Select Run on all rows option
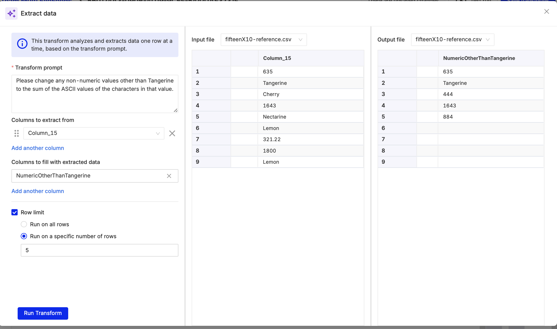The image size is (557, 329). pyautogui.click(x=24, y=224)
